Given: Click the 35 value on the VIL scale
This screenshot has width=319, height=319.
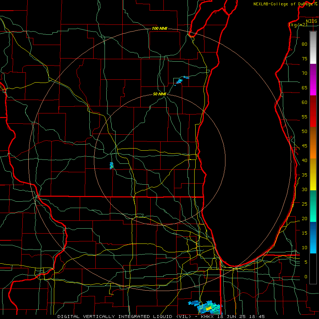Looking at the screenshot, I should coord(304,175).
